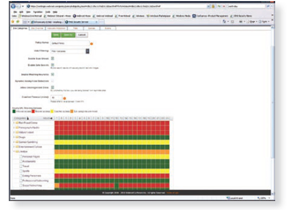Collapse the Lifestyle category tree node
Image resolution: width=287 pixels, height=210 pixels.
14,151
